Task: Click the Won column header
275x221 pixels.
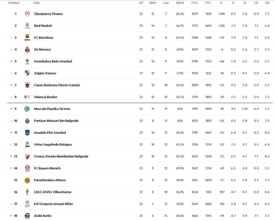Action: 153,3
